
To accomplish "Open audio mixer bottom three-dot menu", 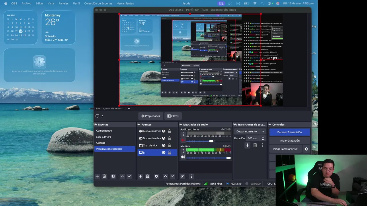I will click(191, 176).
